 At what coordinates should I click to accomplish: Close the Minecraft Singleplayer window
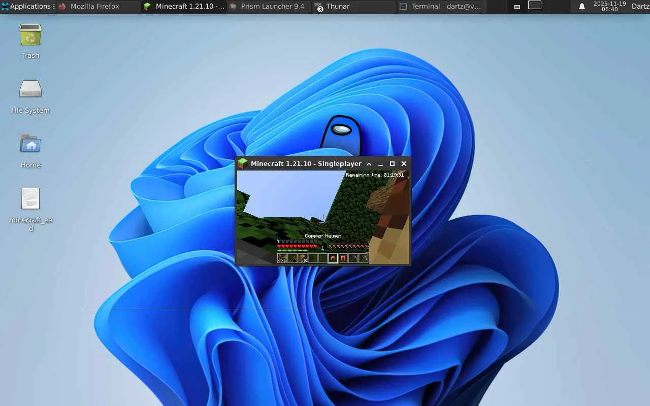[x=404, y=164]
